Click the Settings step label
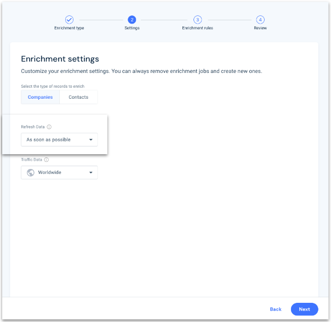 click(x=132, y=28)
